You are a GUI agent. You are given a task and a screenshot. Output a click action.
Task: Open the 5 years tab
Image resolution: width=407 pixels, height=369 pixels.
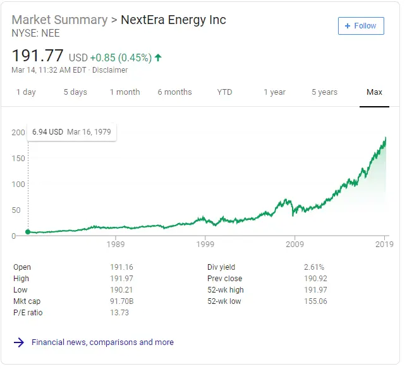[324, 92]
